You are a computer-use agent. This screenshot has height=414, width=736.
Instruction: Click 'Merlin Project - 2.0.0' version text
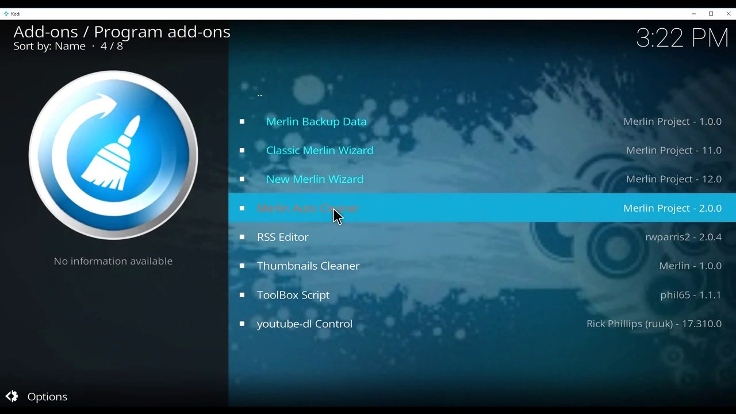pyautogui.click(x=672, y=208)
